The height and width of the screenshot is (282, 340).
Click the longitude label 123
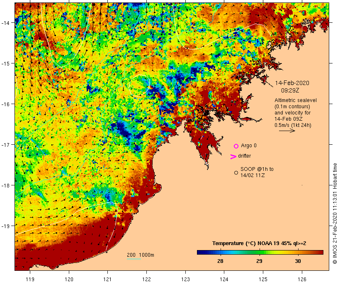(185, 279)
